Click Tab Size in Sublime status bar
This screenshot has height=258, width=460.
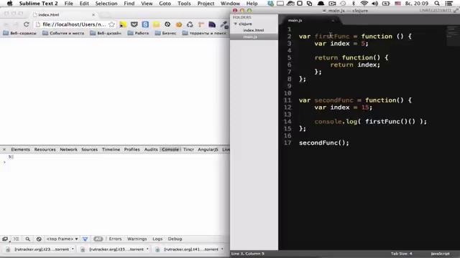(401, 254)
